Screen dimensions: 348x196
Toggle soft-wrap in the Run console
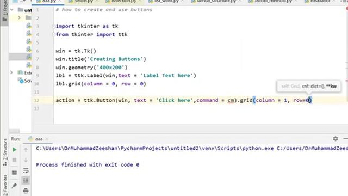26,170
